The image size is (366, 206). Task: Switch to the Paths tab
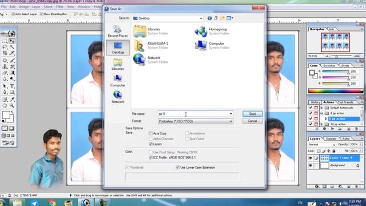(x=346, y=138)
